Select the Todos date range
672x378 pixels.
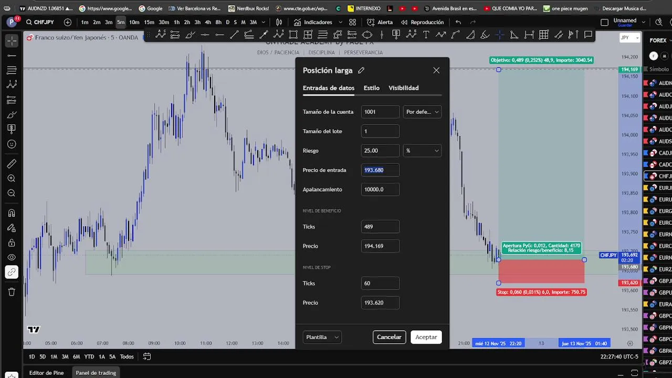[x=127, y=356]
